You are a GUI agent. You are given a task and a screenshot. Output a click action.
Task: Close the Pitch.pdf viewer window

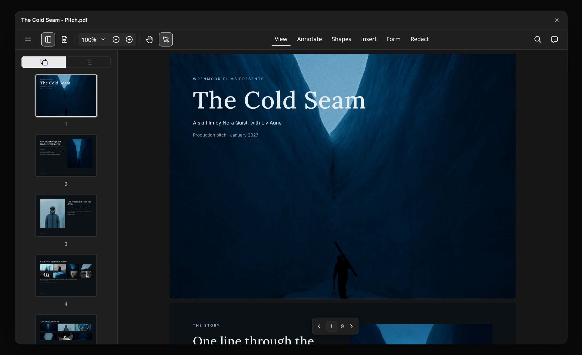click(557, 20)
